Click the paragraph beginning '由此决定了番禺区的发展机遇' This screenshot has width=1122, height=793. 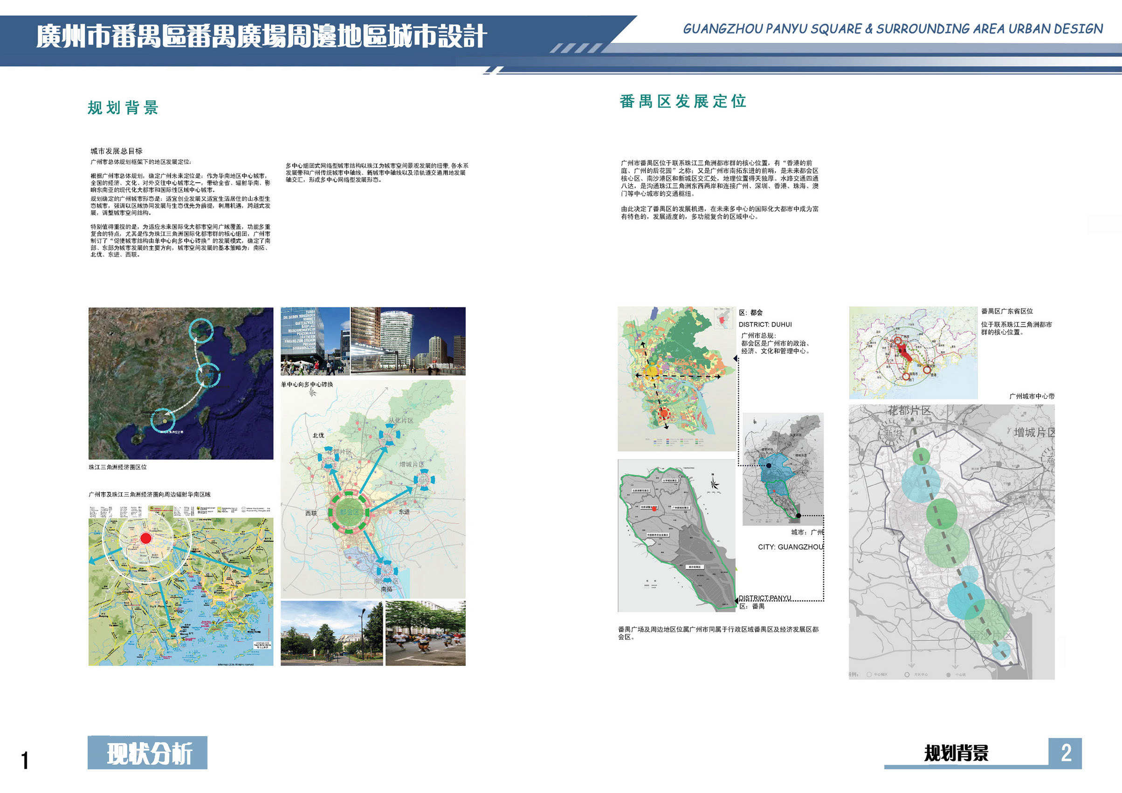coord(719,213)
